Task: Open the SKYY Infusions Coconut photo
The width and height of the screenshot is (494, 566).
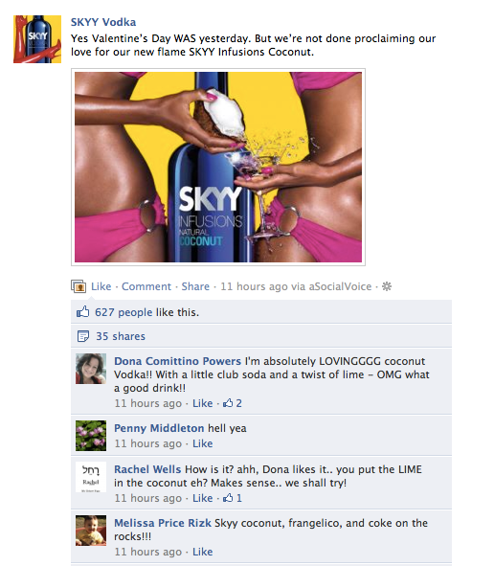Action: click(x=218, y=167)
